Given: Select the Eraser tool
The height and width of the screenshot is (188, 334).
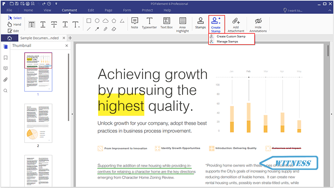Looking at the screenshot, I should click(x=114, y=29).
